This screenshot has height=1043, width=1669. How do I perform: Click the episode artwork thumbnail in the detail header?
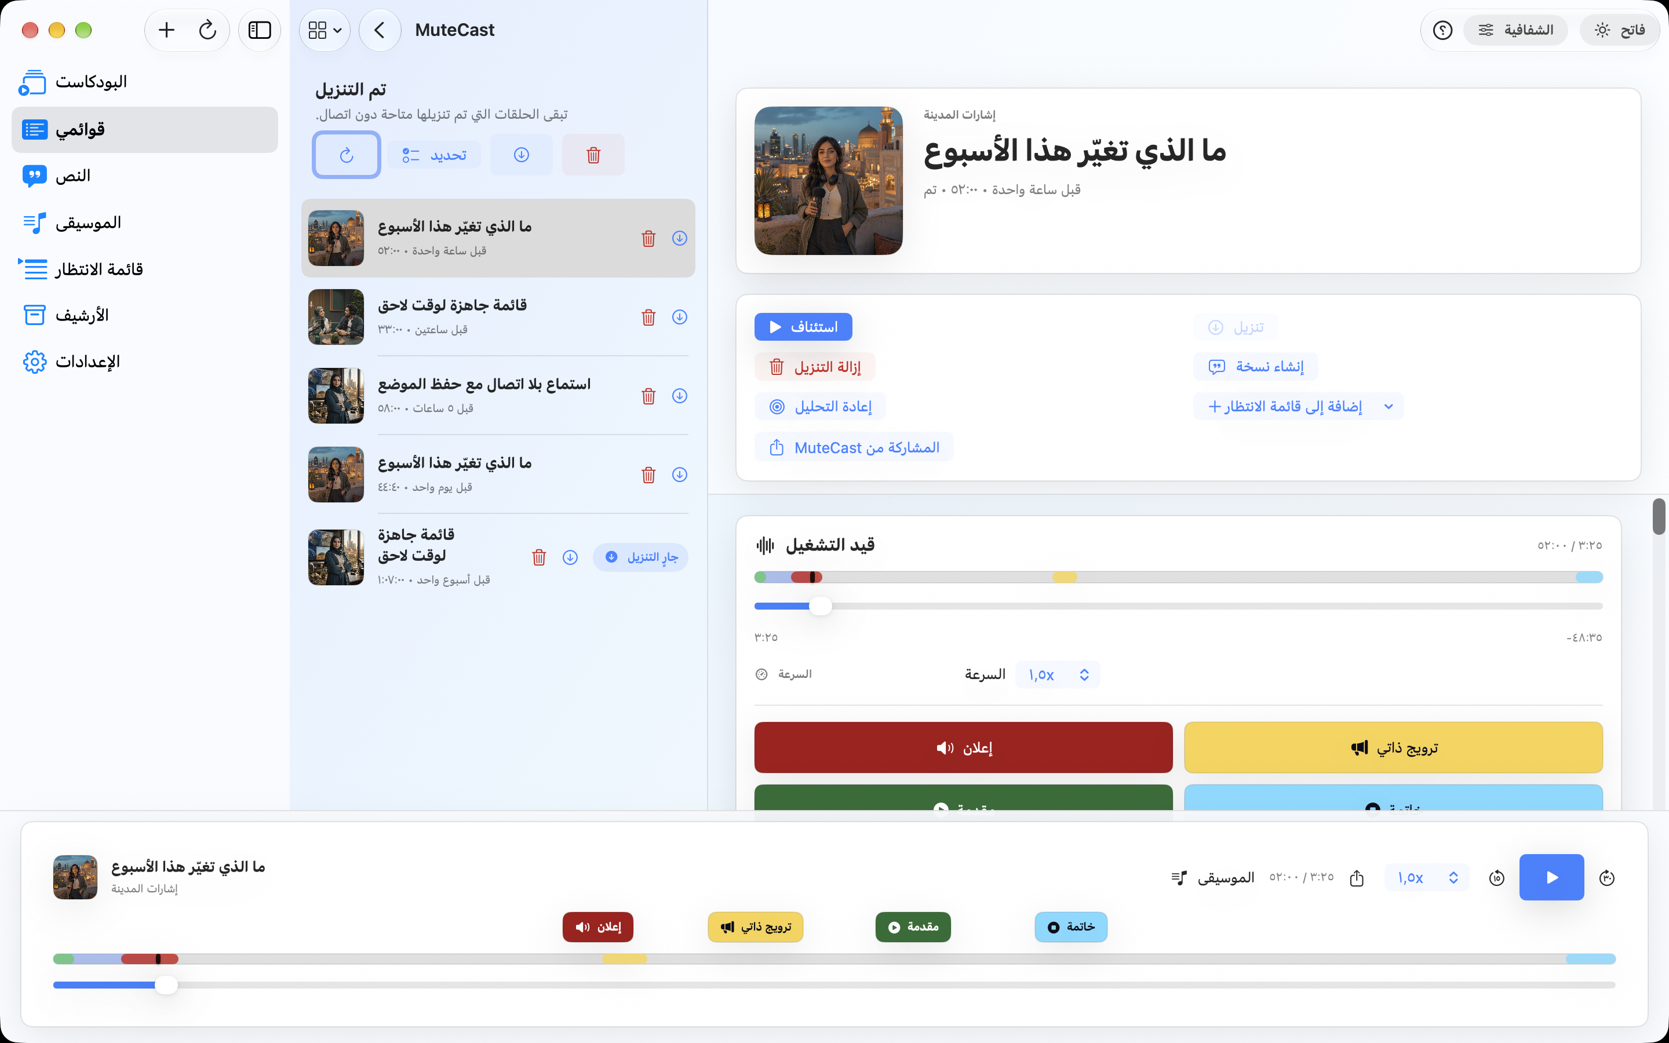[x=828, y=181]
